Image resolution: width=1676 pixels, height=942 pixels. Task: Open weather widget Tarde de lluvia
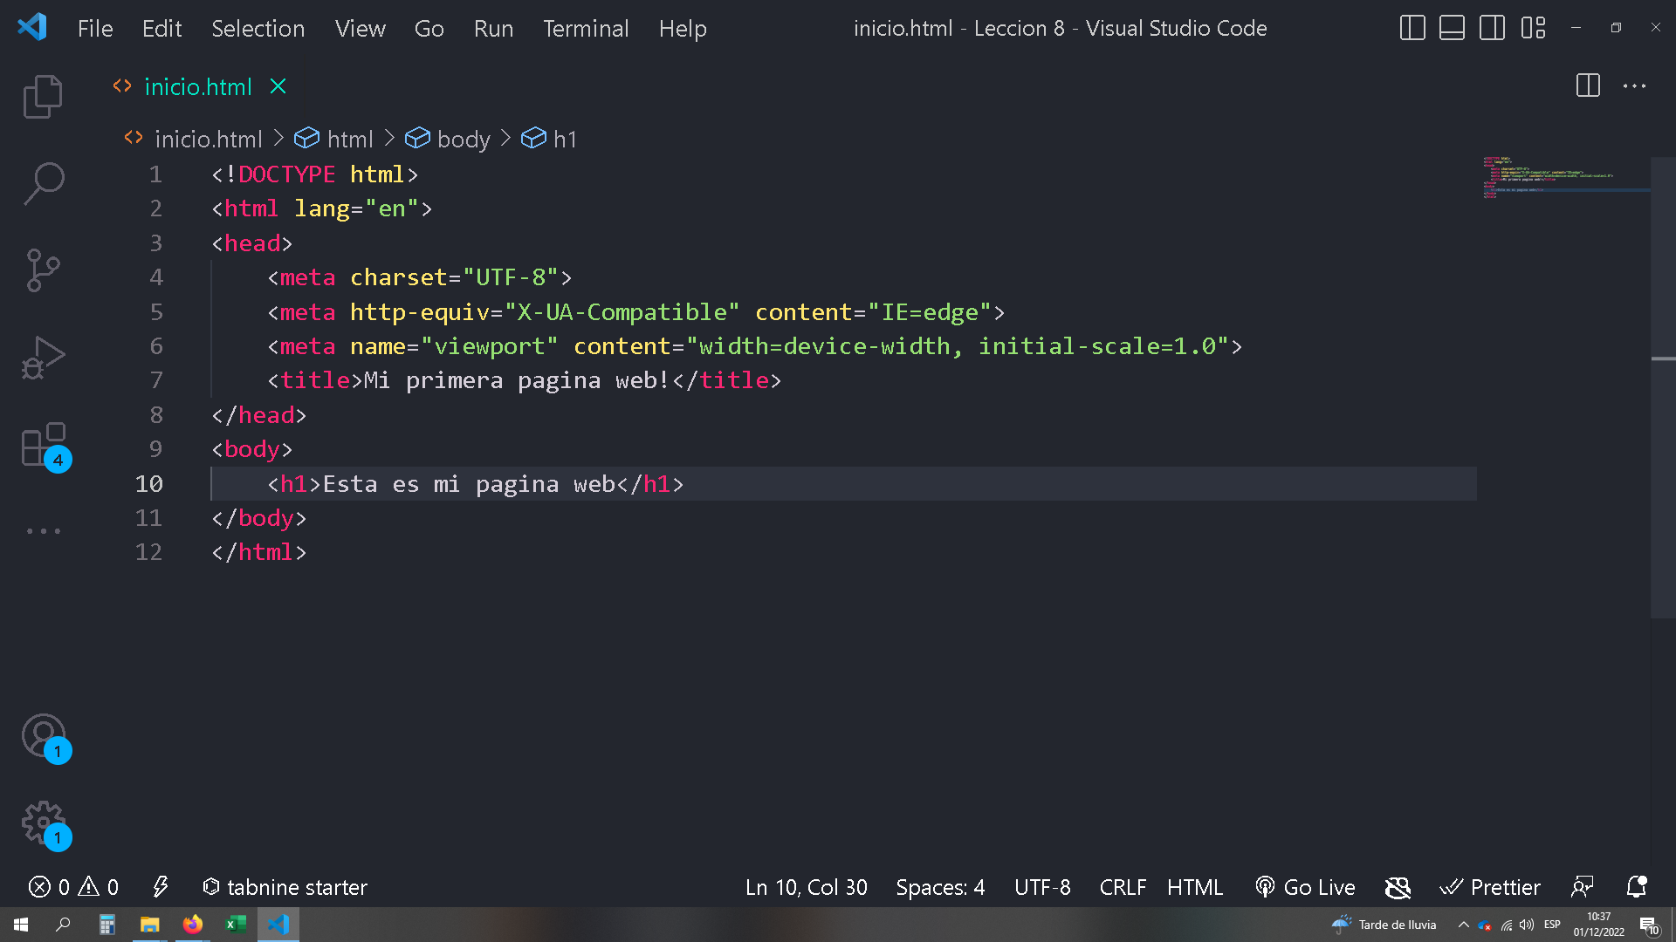[1384, 925]
